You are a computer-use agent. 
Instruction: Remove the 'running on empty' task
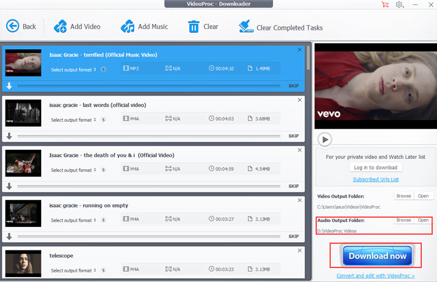click(x=300, y=200)
